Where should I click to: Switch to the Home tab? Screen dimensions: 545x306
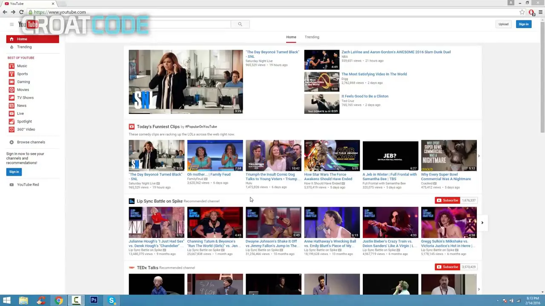point(291,37)
